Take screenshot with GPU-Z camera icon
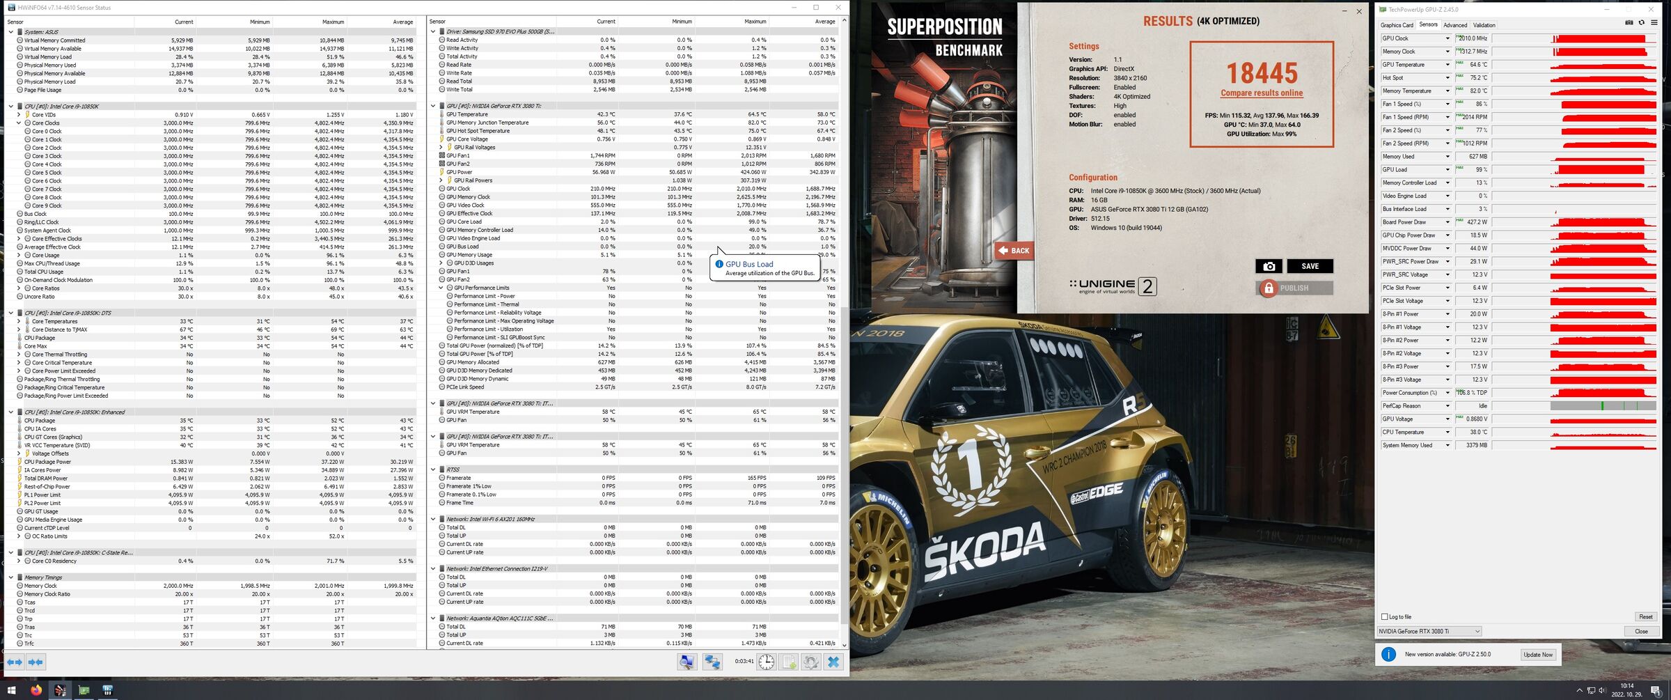 click(1629, 22)
